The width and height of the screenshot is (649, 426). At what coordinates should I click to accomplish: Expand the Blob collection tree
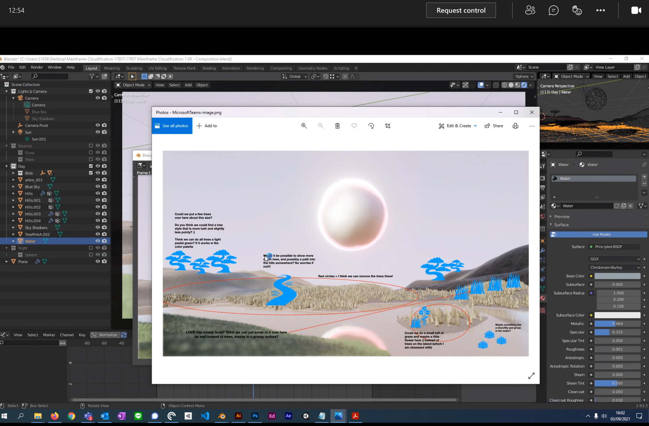[14, 173]
